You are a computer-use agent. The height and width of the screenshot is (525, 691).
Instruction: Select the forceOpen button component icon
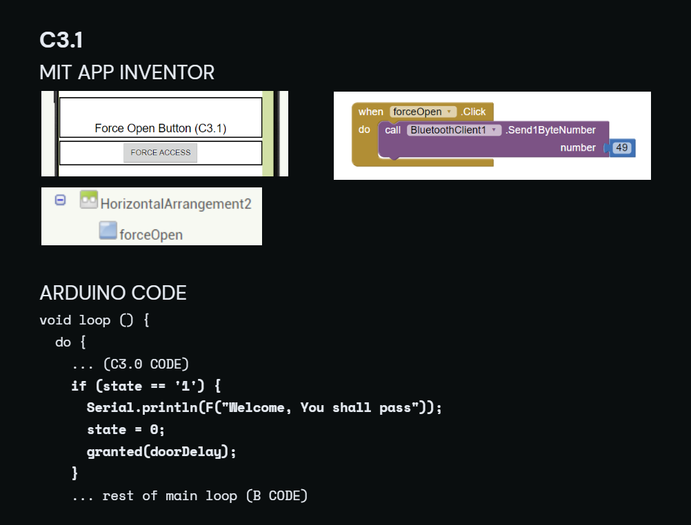108,230
